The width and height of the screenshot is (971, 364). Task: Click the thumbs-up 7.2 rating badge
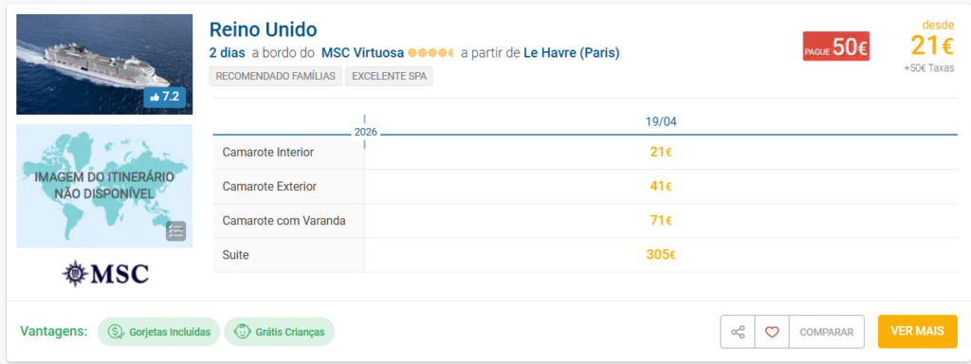point(164,97)
